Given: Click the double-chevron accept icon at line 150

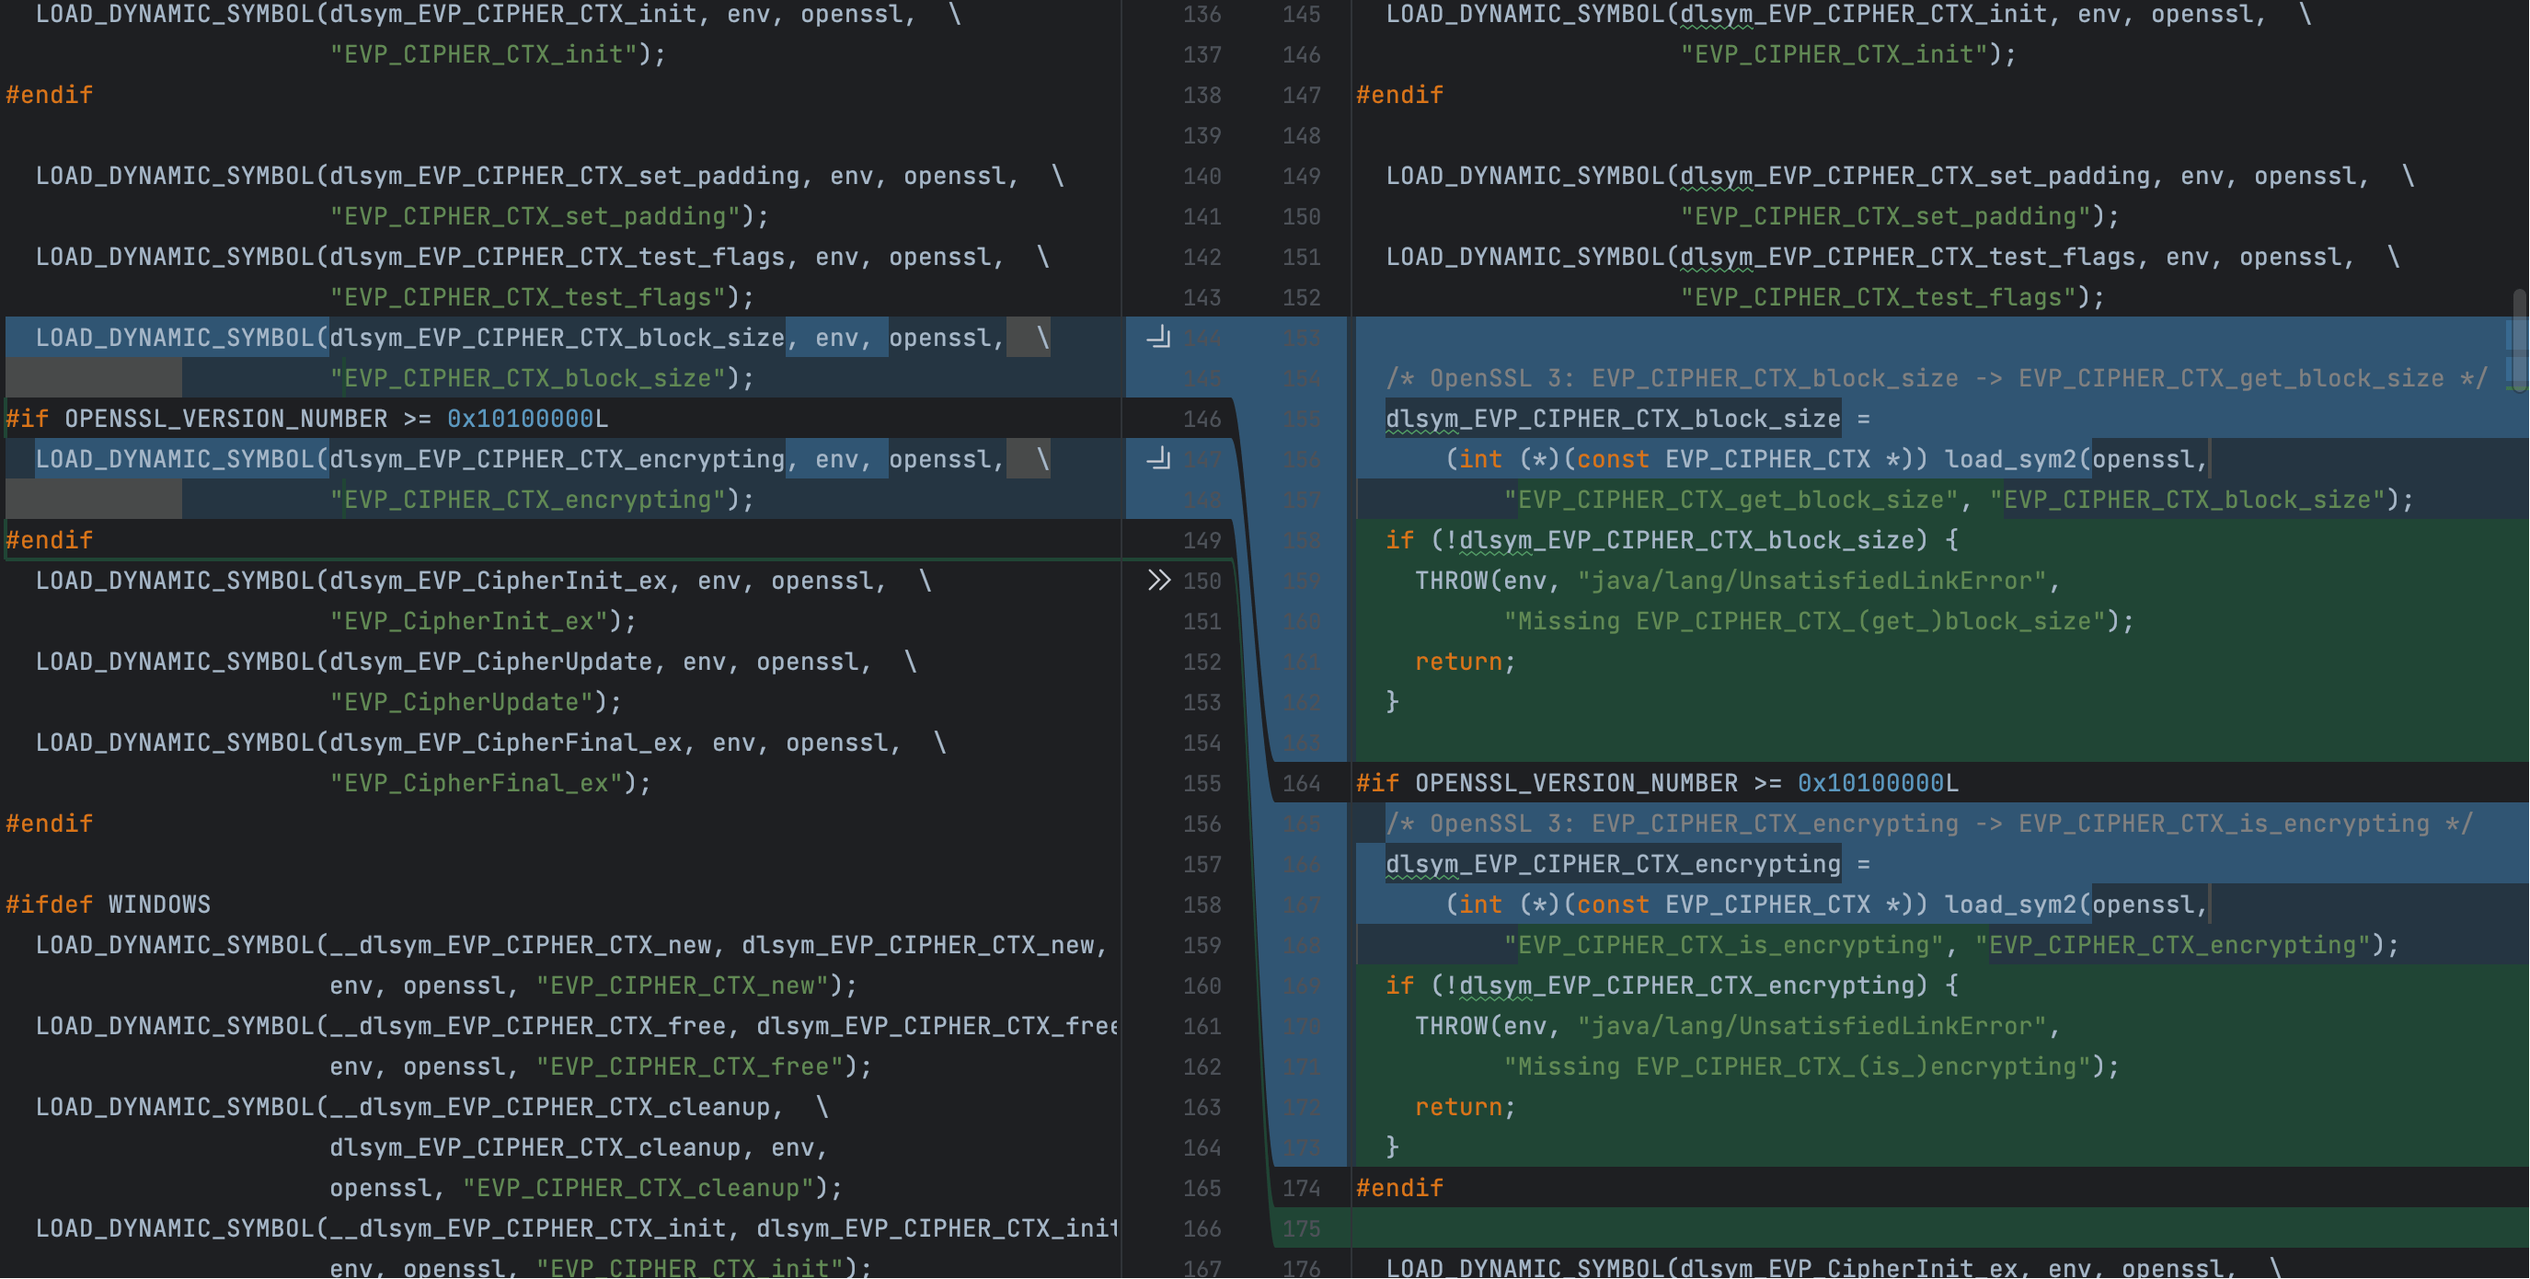Looking at the screenshot, I should coord(1159,581).
